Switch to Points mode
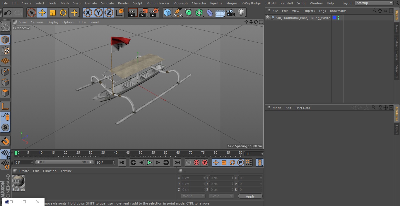The height and width of the screenshot is (206, 400). [5, 72]
